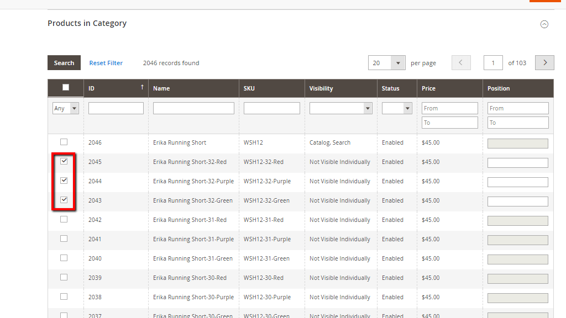
Task: Uncheck the Erika Running Short-32-Purple row
Action: (x=64, y=181)
